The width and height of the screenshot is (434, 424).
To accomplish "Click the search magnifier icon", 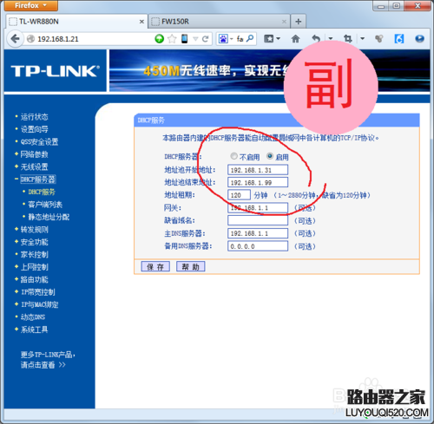I will 250,38.
